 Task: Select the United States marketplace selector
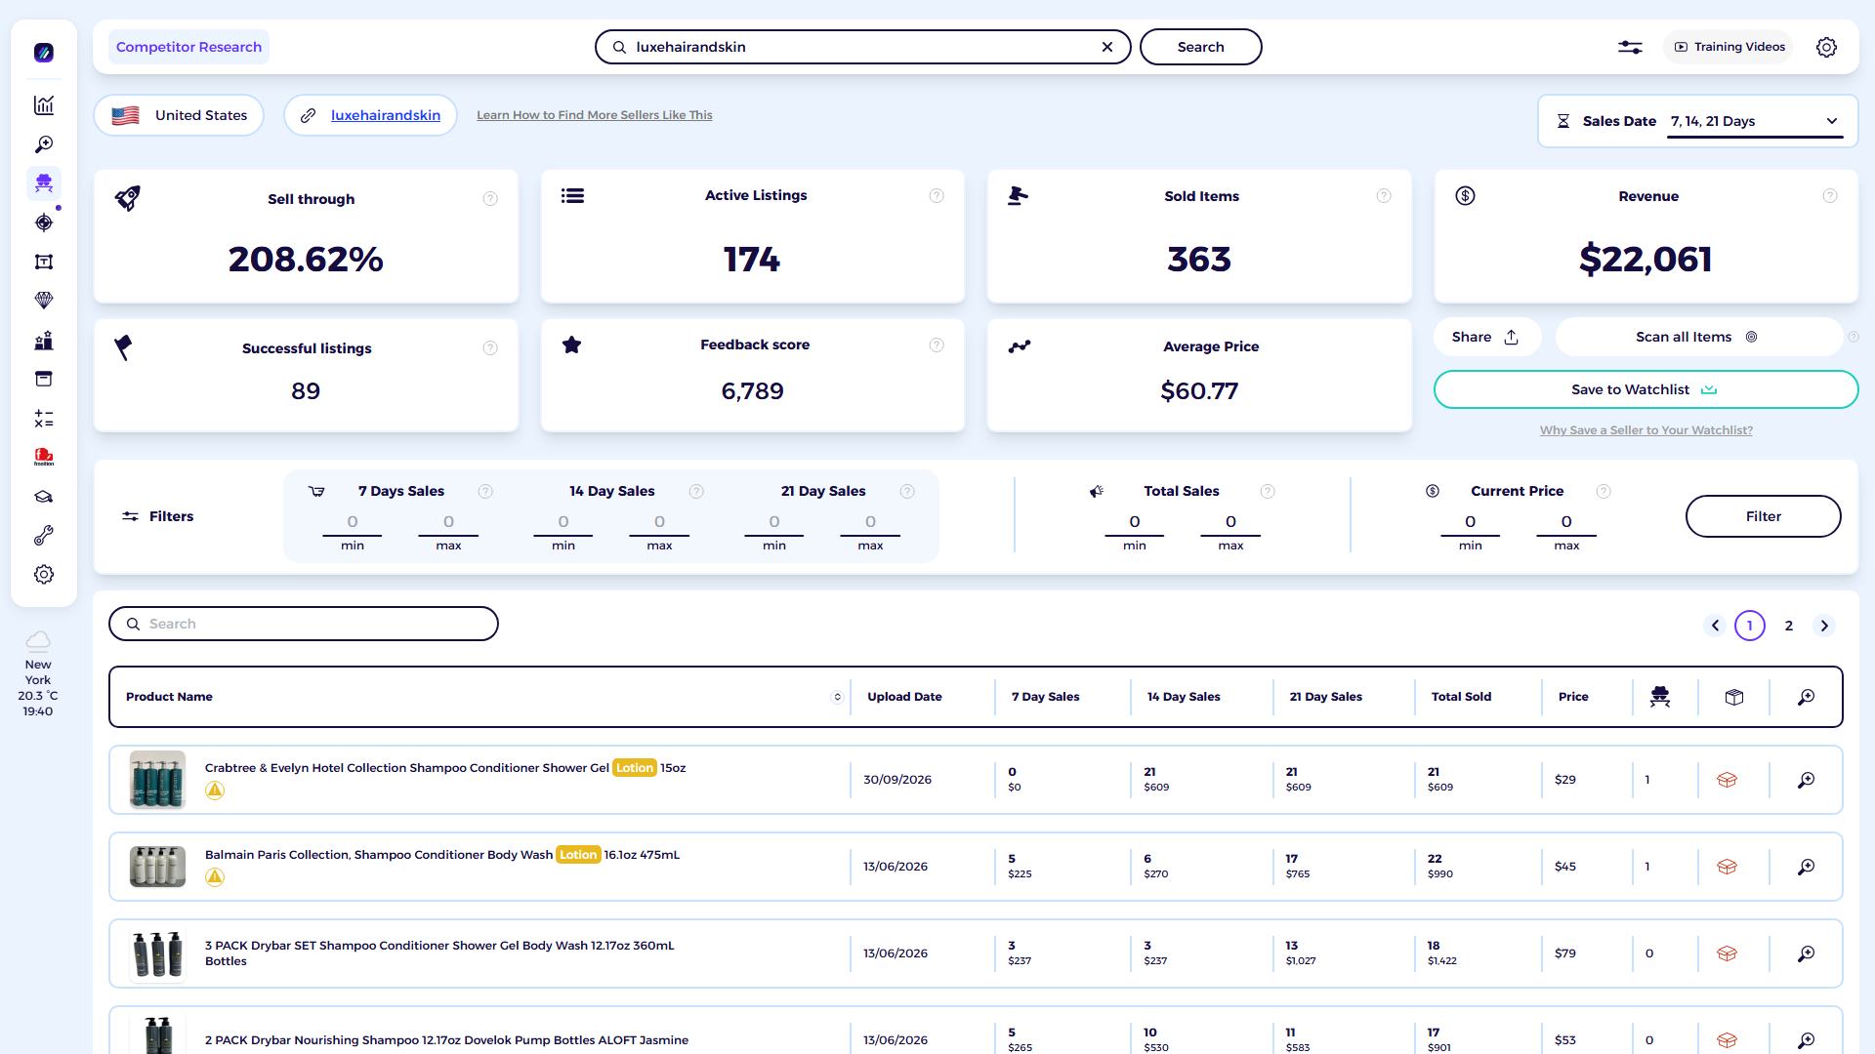[x=179, y=115]
